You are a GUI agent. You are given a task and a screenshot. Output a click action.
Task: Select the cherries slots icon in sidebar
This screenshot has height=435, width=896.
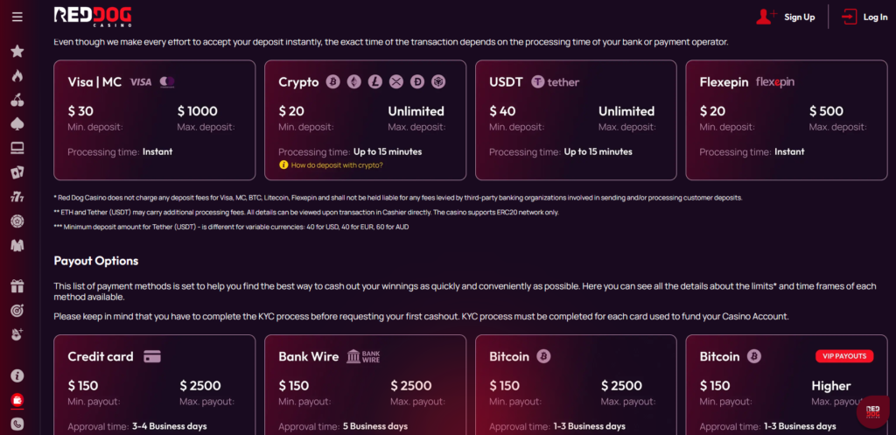coord(17,100)
